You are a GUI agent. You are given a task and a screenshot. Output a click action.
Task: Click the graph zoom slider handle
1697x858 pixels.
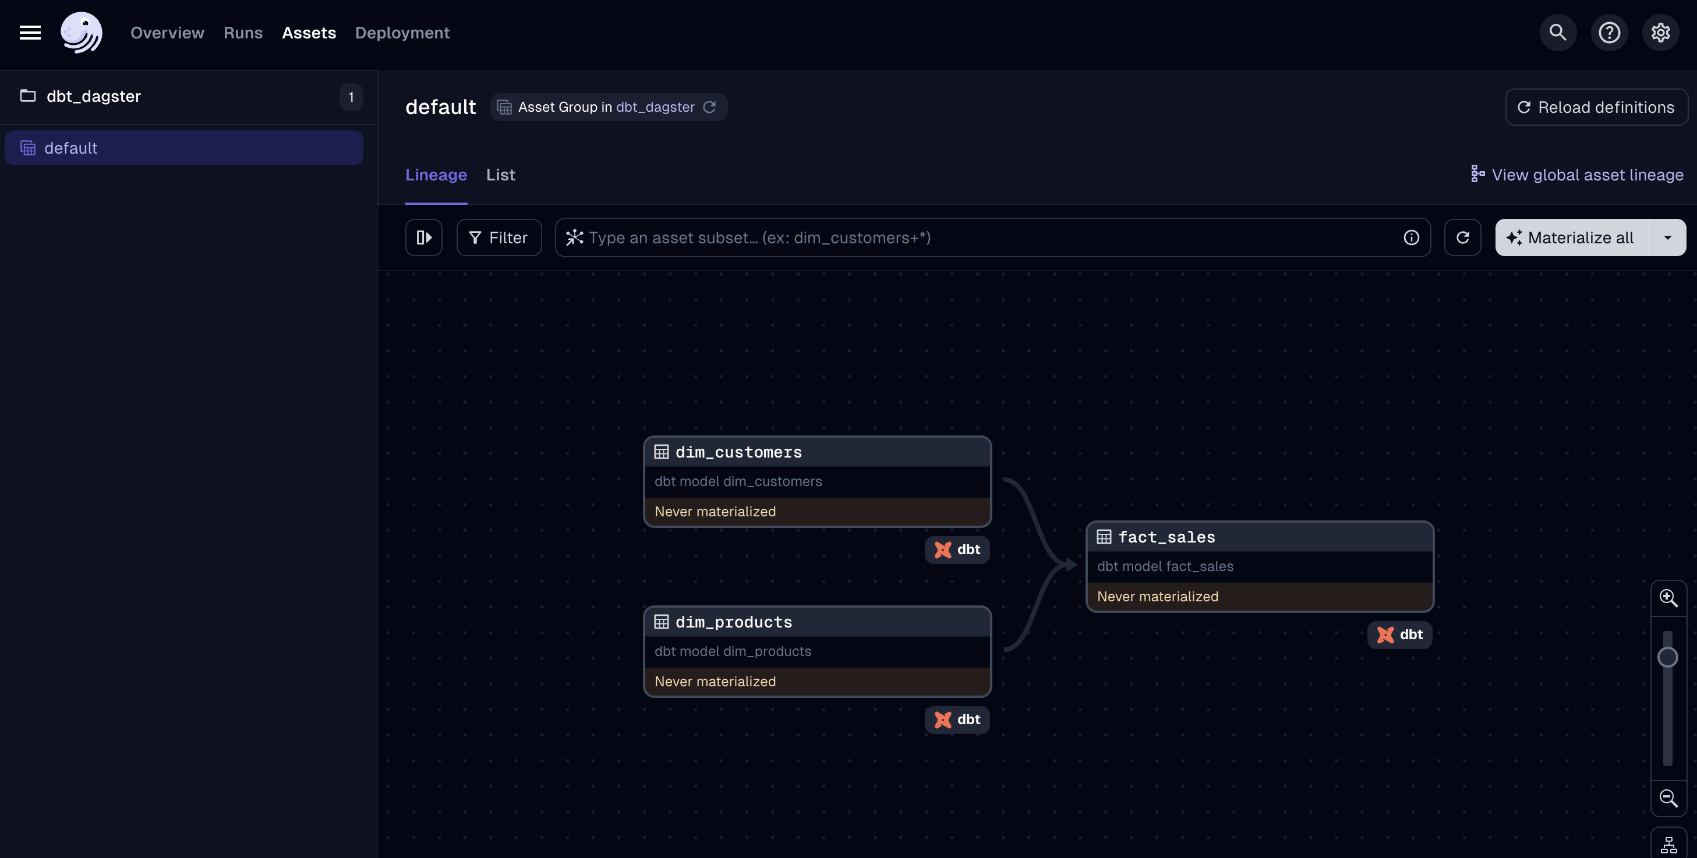point(1667,657)
